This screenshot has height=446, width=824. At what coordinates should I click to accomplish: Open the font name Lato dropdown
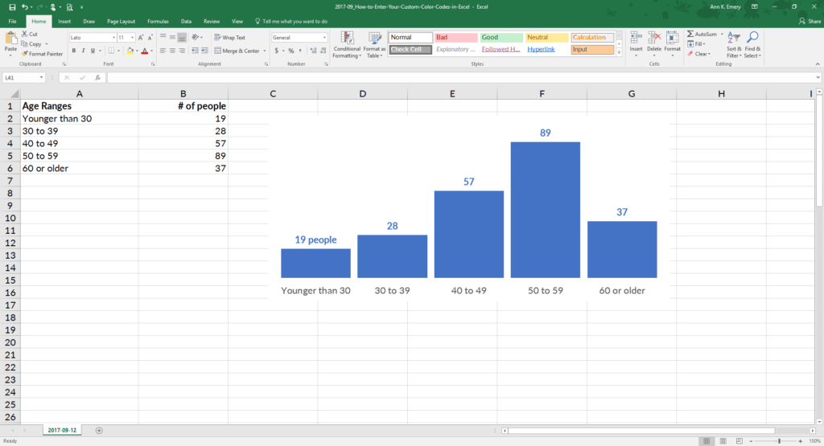pos(113,38)
